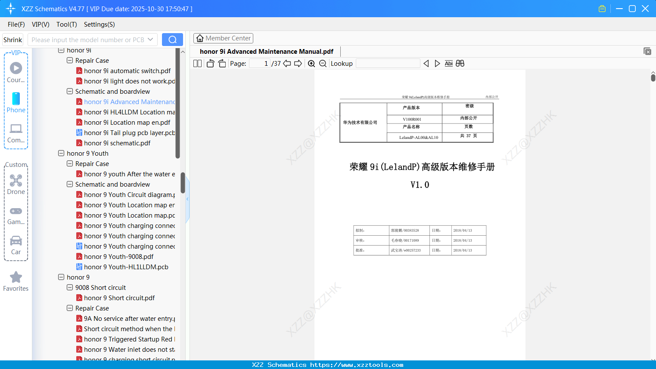
Task: Open the Favorites star
Action: click(x=16, y=282)
